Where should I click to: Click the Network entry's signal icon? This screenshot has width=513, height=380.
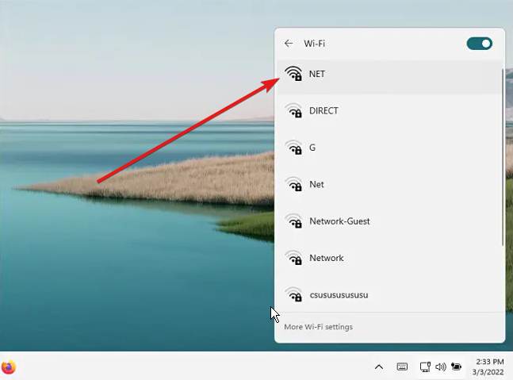pyautogui.click(x=293, y=258)
